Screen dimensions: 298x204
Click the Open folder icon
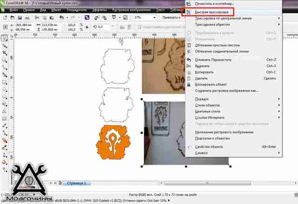point(13,18)
